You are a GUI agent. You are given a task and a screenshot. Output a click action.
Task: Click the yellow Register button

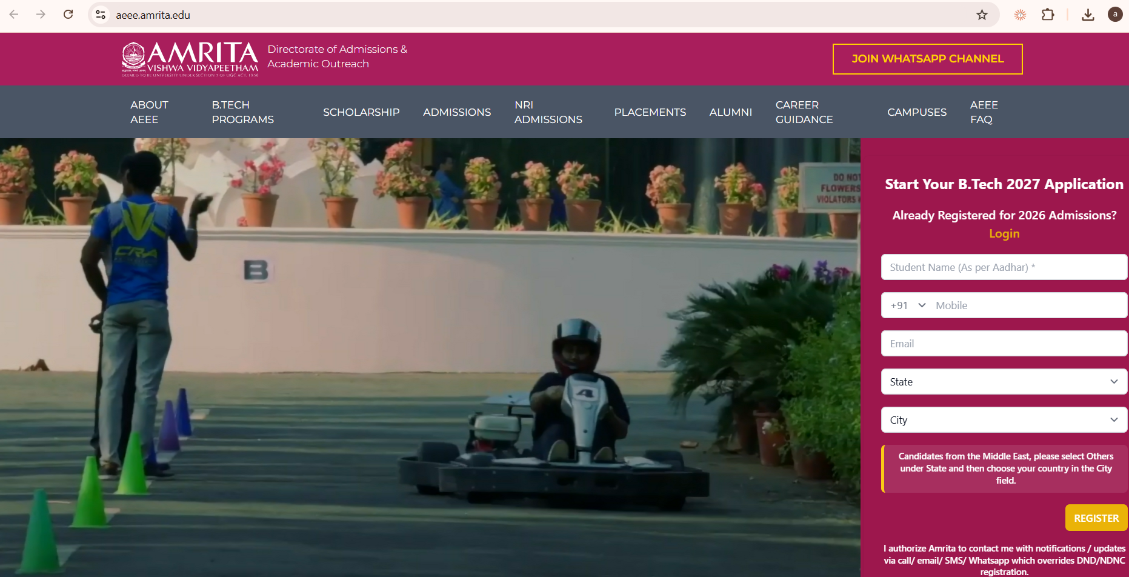pyautogui.click(x=1096, y=518)
